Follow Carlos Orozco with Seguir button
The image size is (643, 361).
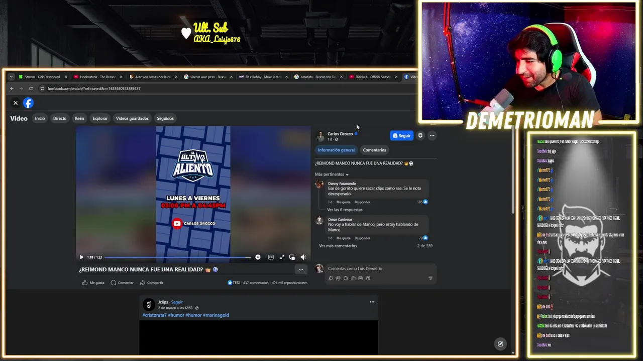pyautogui.click(x=401, y=135)
